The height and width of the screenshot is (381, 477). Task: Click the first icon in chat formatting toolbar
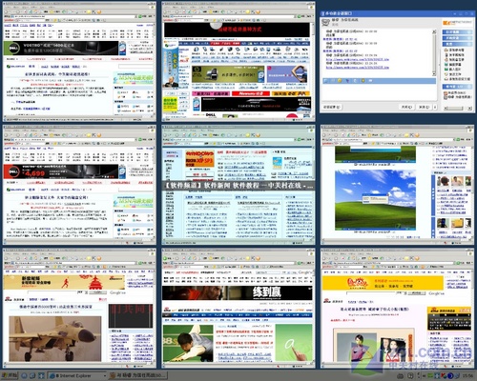click(x=325, y=81)
